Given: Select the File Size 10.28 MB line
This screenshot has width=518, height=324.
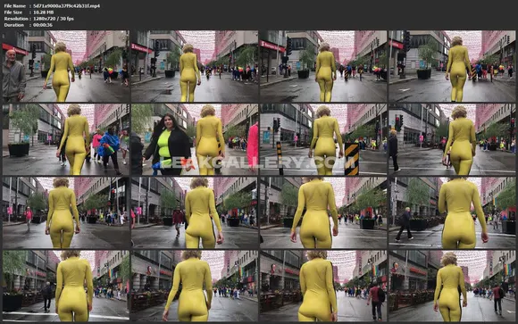Looking at the screenshot, I should click(29, 12).
